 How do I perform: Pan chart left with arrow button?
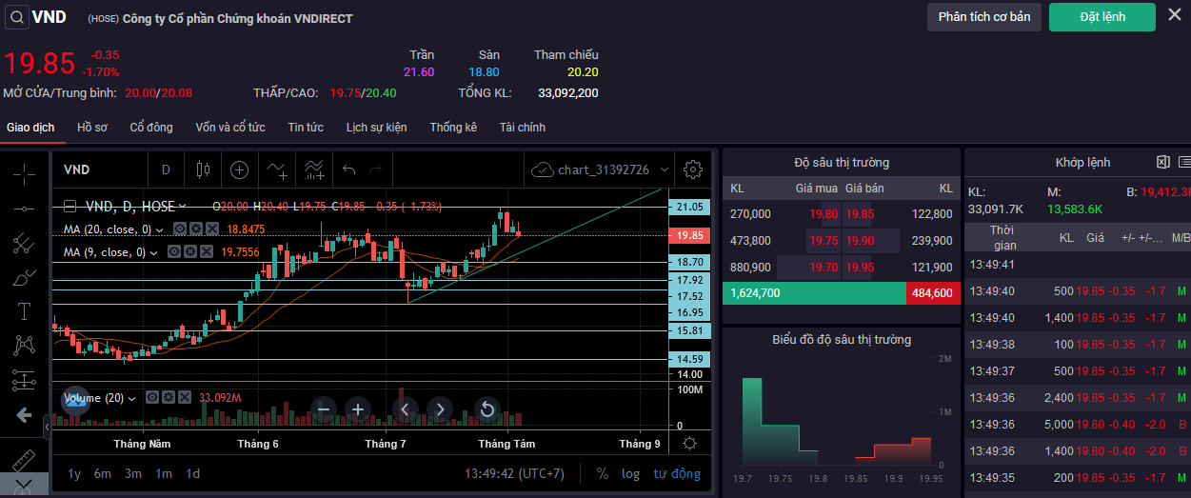coord(405,410)
